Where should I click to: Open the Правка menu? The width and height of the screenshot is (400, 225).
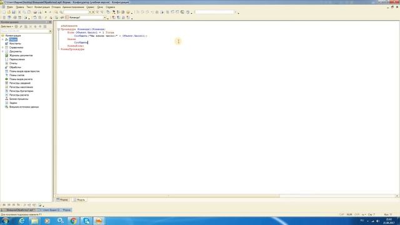point(19,7)
